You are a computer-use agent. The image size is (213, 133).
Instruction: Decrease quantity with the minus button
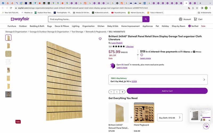click(111, 92)
